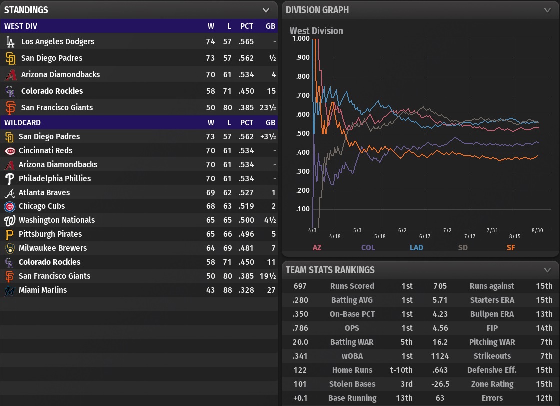This screenshot has height=406, width=560.
Task: Open Arizona Diamondbacks in West Div table
Action: point(61,74)
